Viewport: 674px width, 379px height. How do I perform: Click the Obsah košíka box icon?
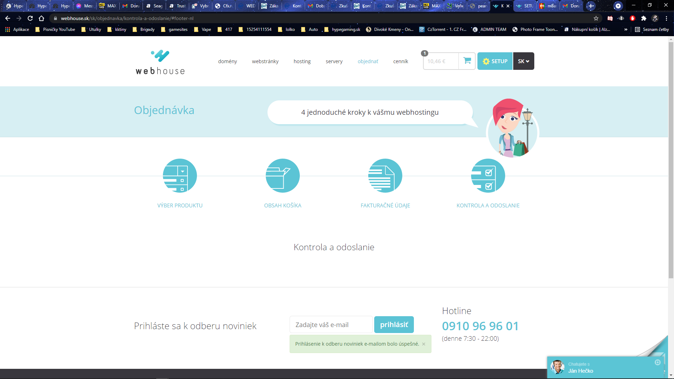[283, 175]
